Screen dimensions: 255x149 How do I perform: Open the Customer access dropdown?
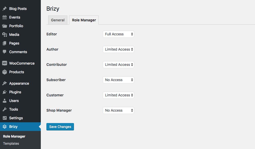click(118, 95)
